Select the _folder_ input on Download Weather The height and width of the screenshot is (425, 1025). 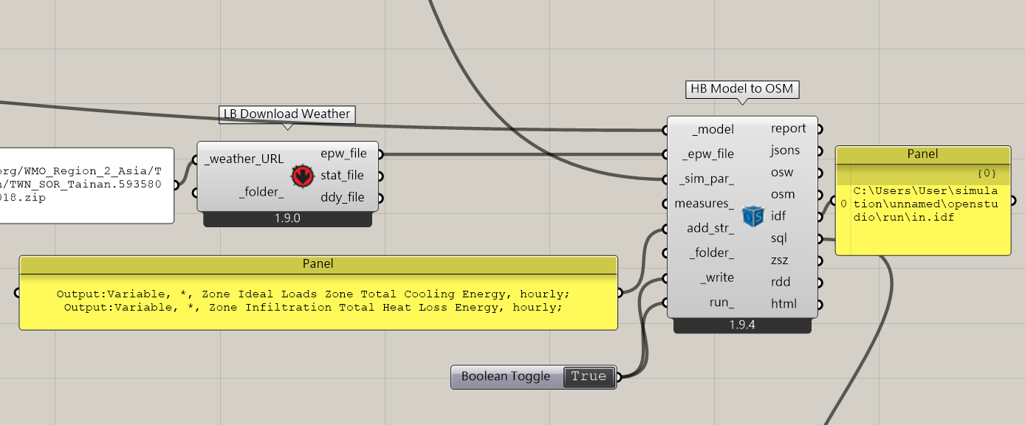[x=261, y=193]
